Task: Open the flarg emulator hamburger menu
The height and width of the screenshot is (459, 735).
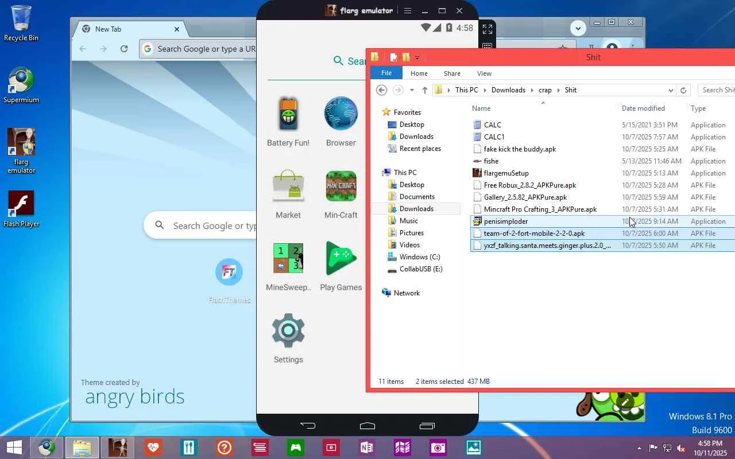Action: coord(408,10)
